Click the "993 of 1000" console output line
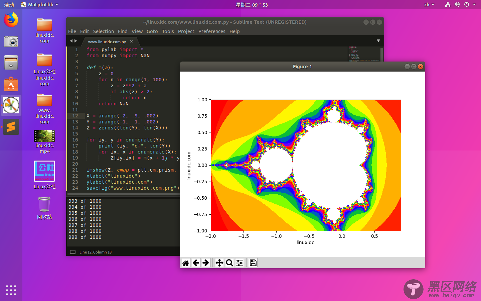 coord(85,201)
